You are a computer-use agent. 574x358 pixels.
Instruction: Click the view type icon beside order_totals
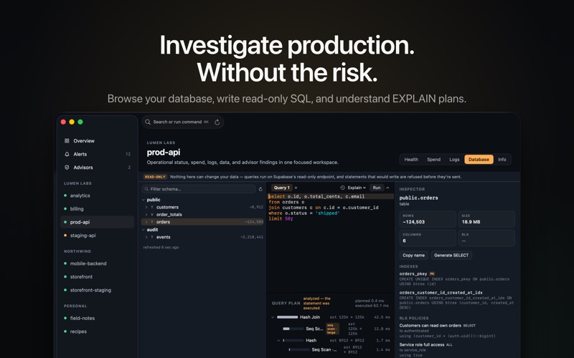point(152,214)
